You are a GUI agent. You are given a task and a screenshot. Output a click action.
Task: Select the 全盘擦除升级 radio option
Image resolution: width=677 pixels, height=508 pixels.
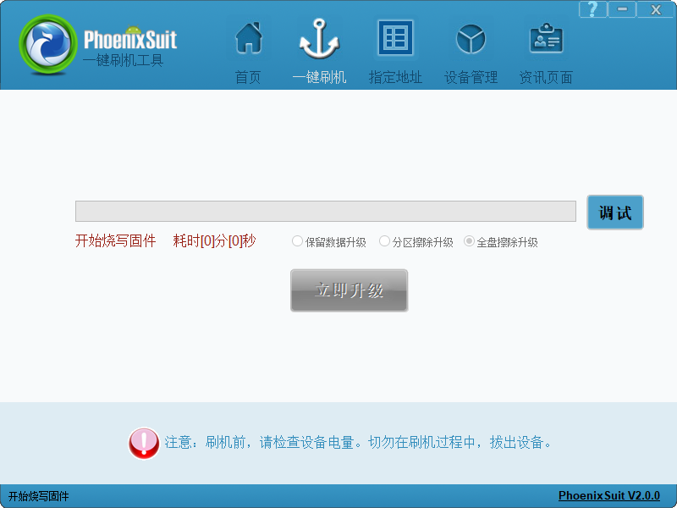tap(469, 241)
